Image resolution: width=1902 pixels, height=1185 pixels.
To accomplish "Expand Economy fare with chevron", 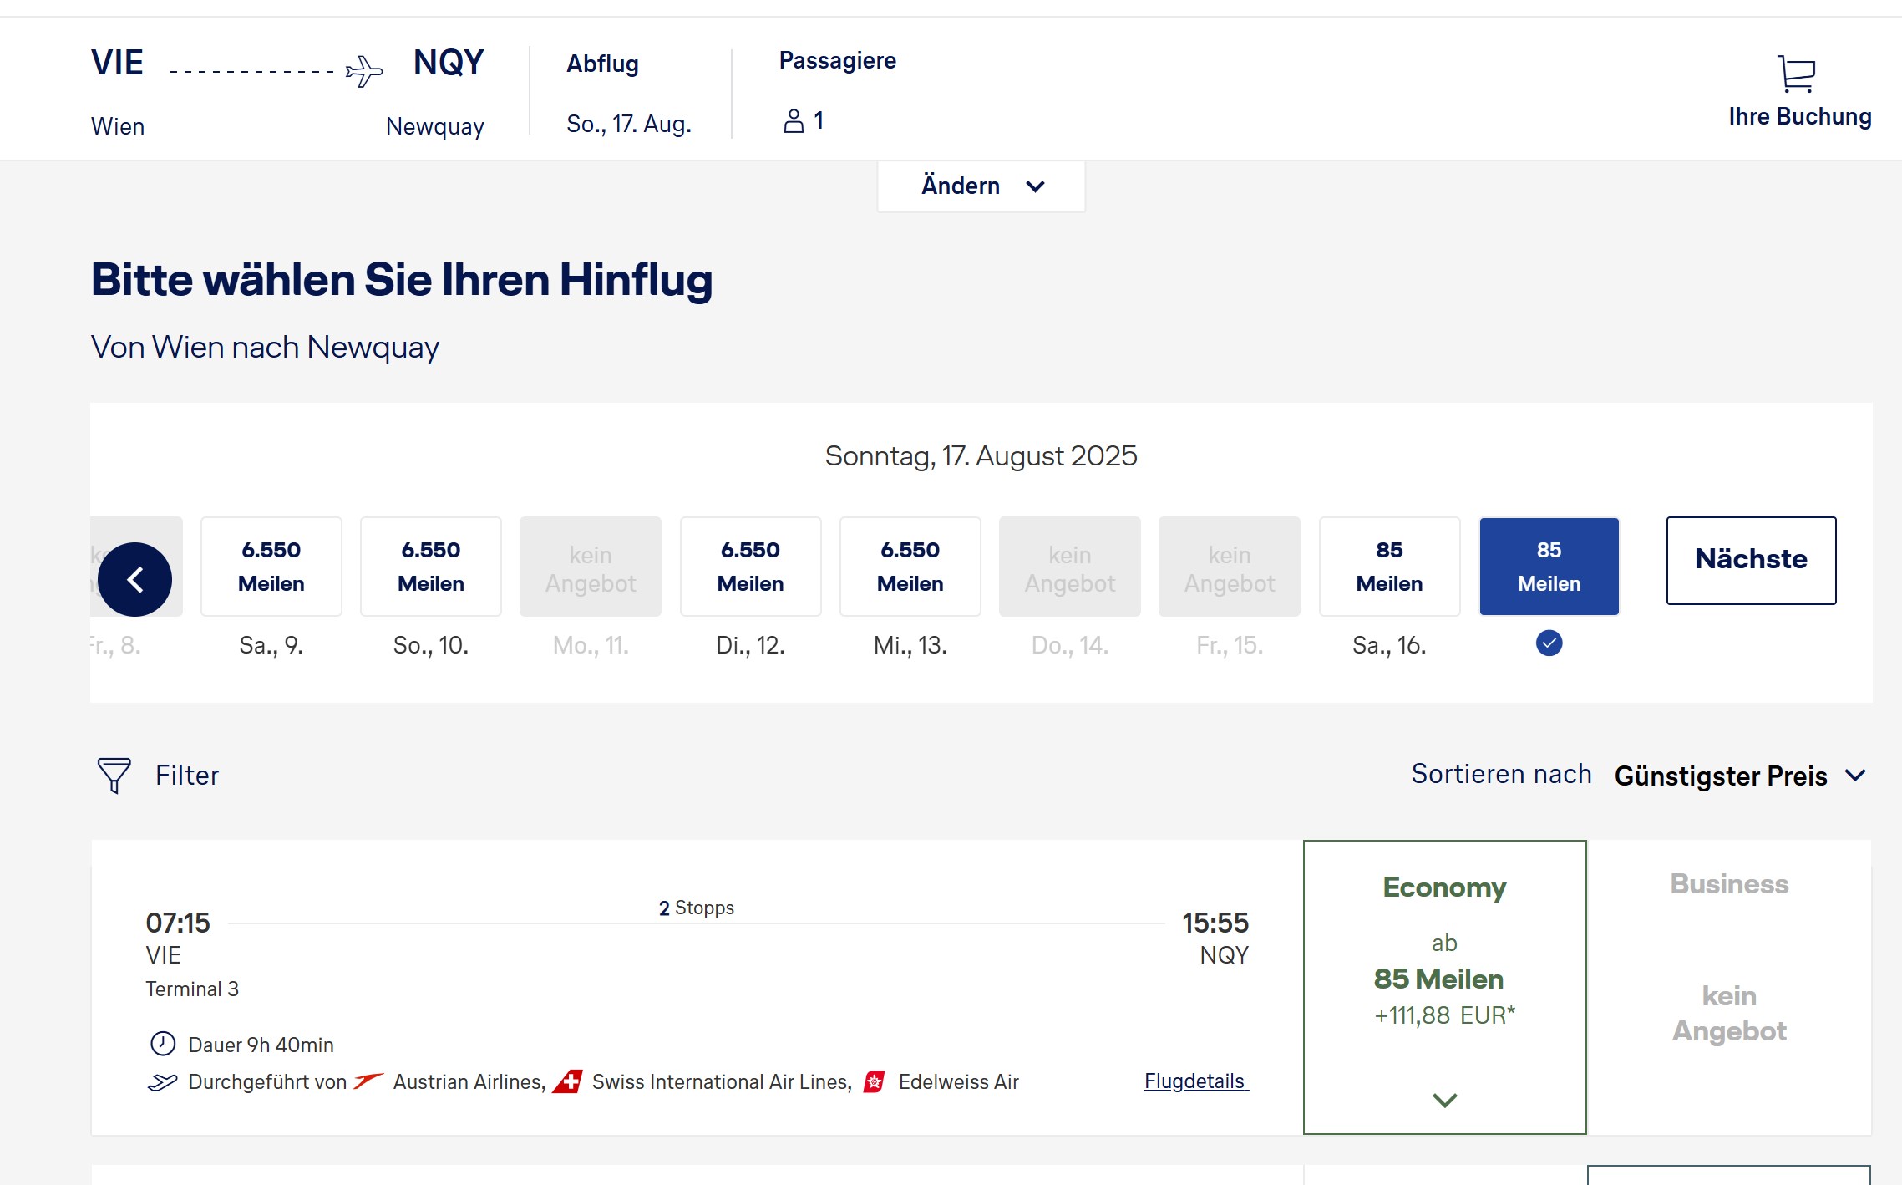I will click(x=1444, y=1100).
